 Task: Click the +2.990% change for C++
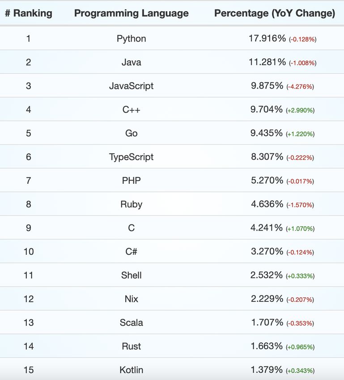300,110
